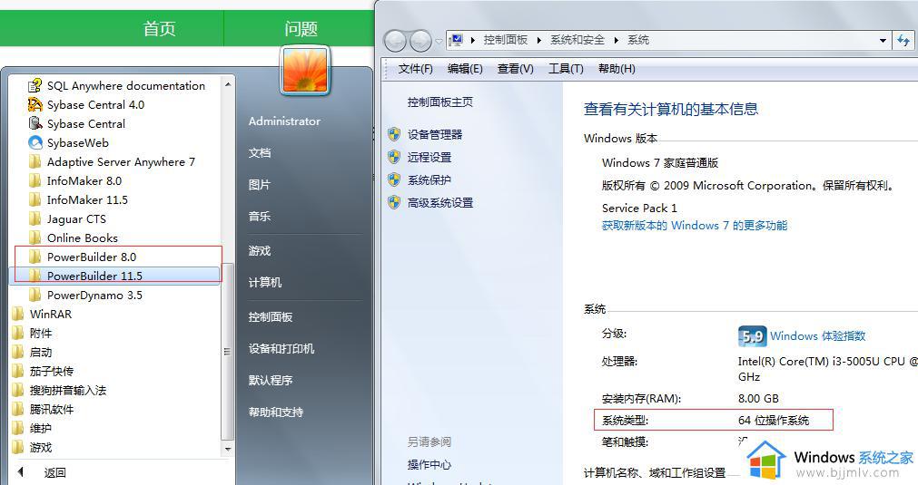Open the 编辑(E) menu
The width and height of the screenshot is (918, 485).
click(465, 69)
